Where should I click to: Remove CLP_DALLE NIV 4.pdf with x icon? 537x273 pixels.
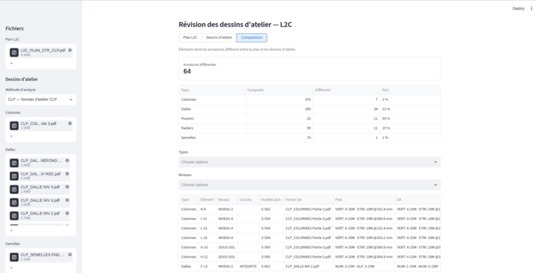(67, 200)
